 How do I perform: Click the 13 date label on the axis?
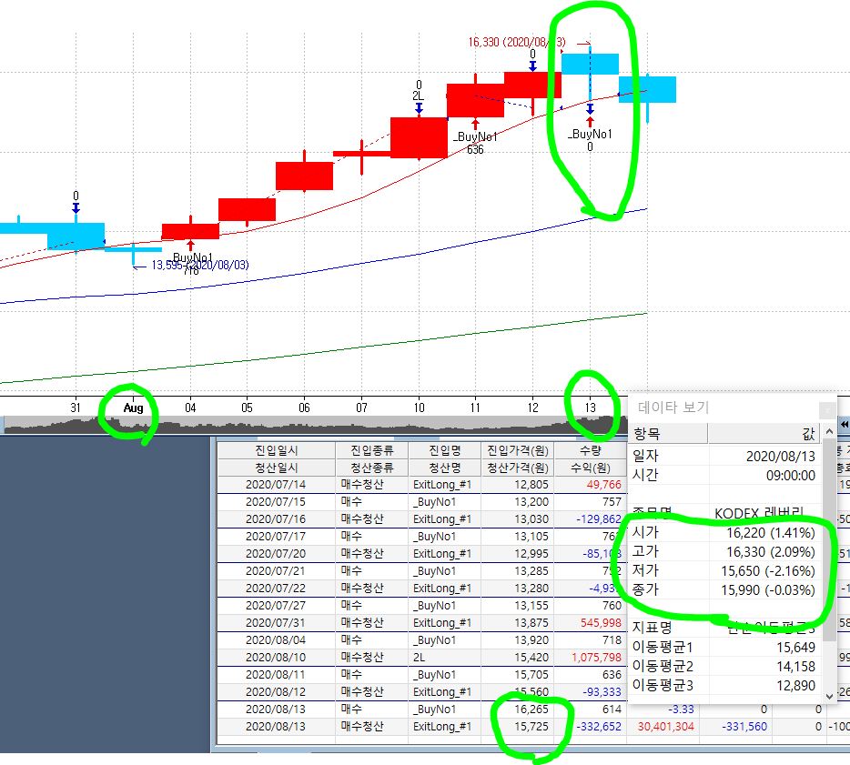coord(590,408)
